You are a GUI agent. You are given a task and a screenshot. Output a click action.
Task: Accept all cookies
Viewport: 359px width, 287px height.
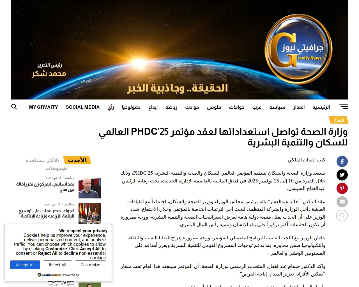coord(25,265)
